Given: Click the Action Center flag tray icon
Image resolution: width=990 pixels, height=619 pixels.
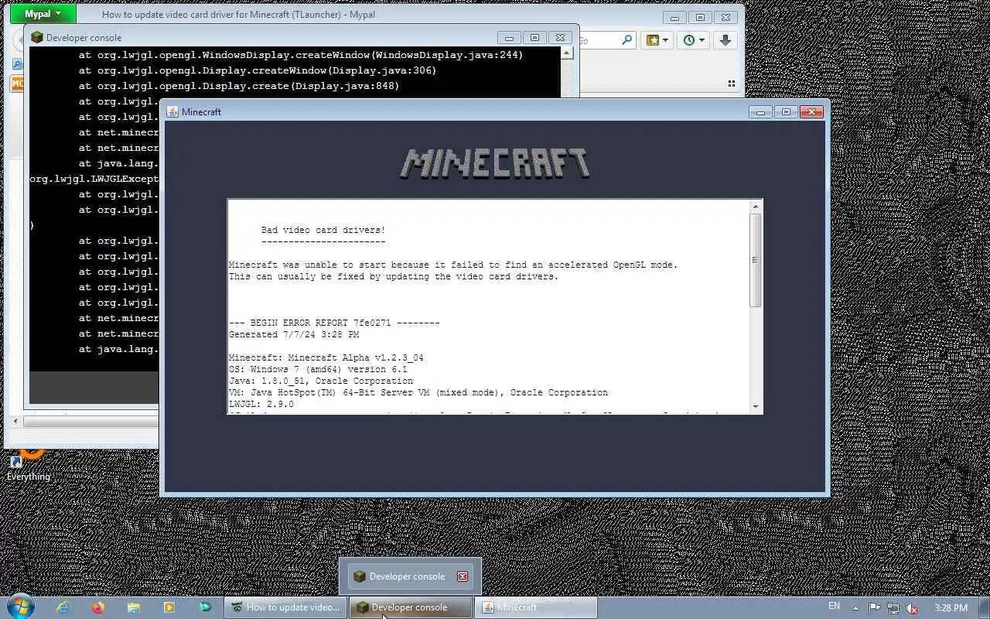Looking at the screenshot, I should [x=874, y=607].
